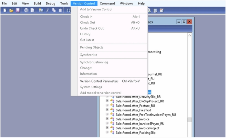This screenshot has width=226, height=138.
Task: Click the Copy toolbar icon
Action: (x=54, y=10)
